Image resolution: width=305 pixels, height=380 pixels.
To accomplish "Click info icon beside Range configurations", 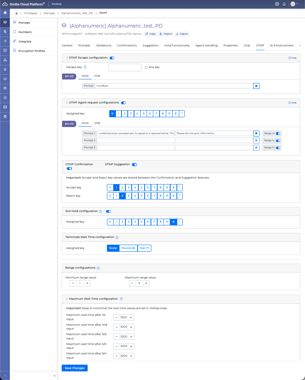I will [98, 268].
